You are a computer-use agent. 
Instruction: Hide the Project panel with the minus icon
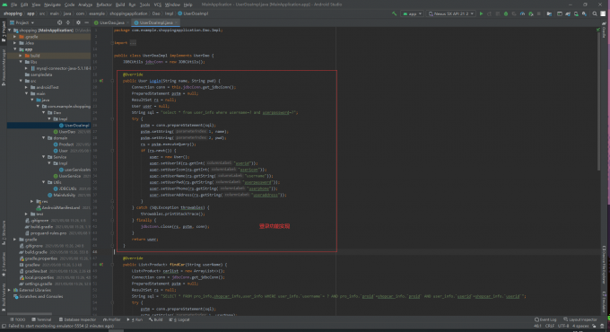tap(86, 22)
